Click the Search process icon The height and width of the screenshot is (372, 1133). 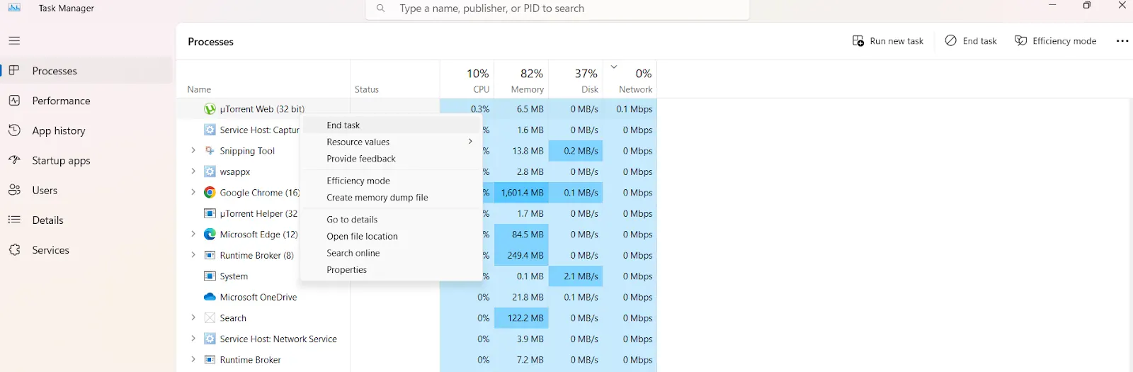coord(210,318)
